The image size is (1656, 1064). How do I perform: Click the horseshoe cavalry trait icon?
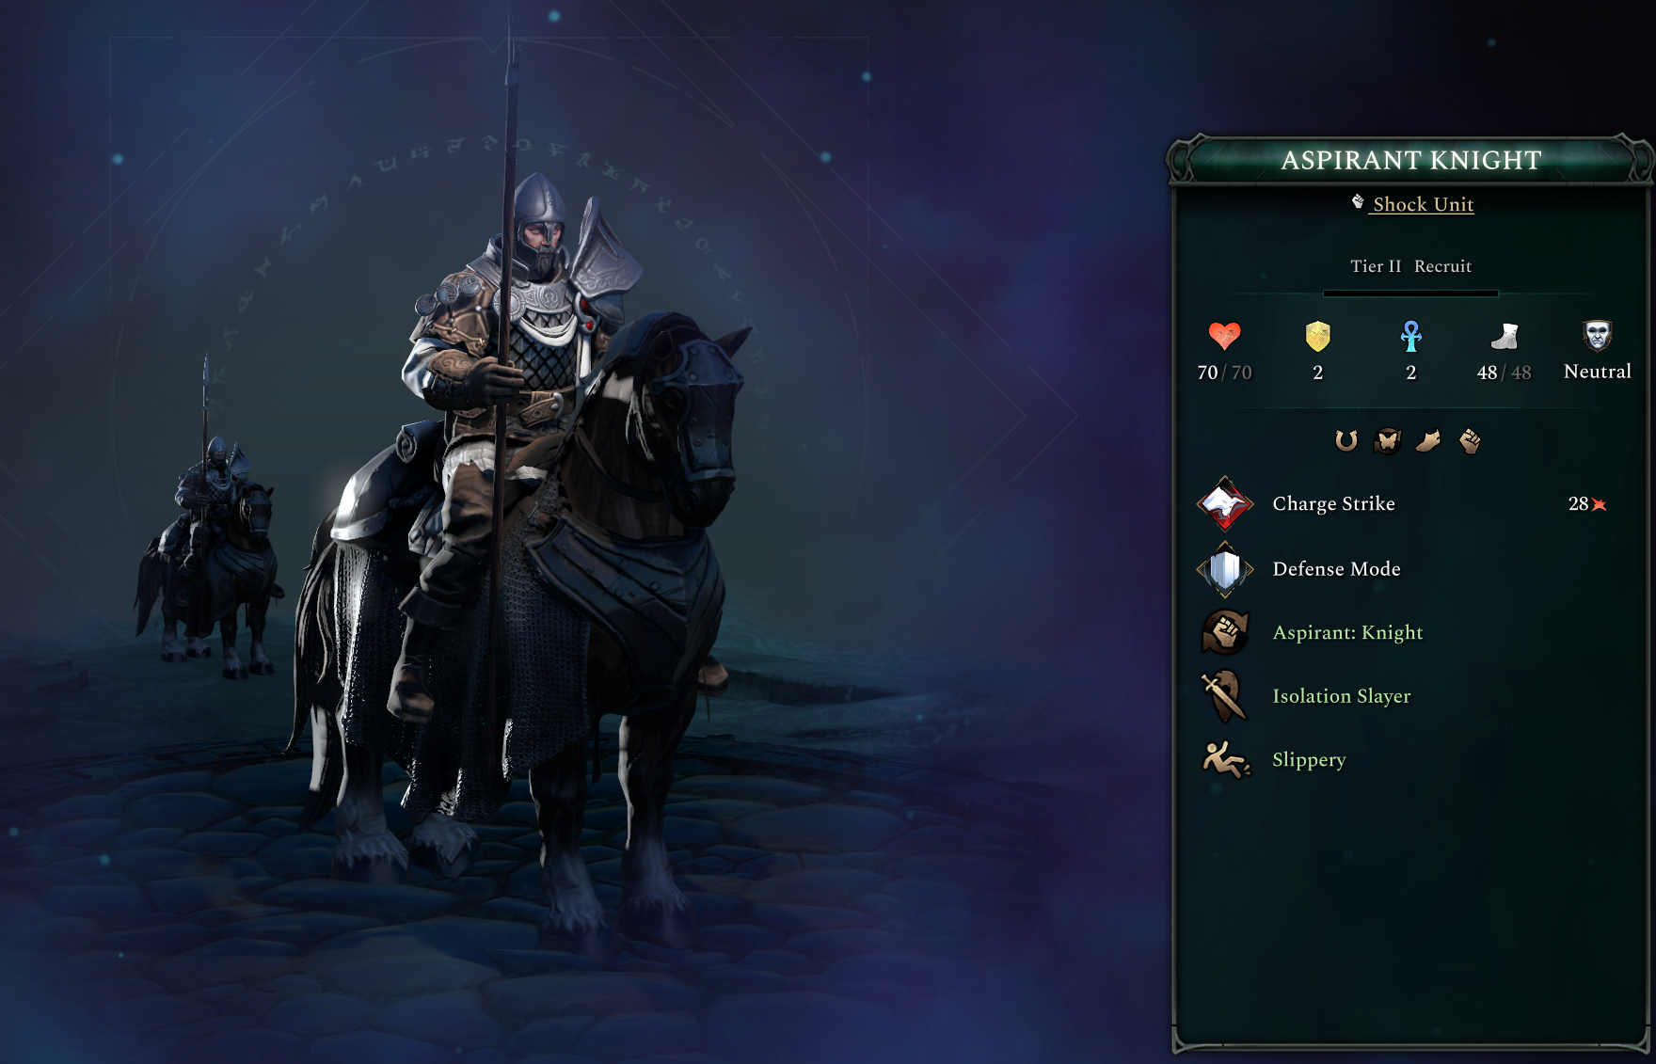tap(1346, 440)
